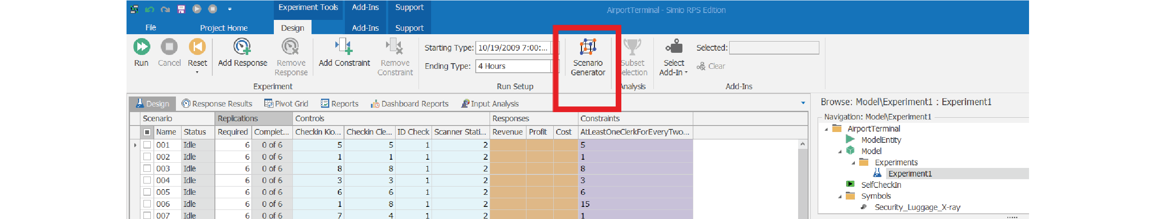
Task: Click the Reset experiment icon
Action: [197, 47]
